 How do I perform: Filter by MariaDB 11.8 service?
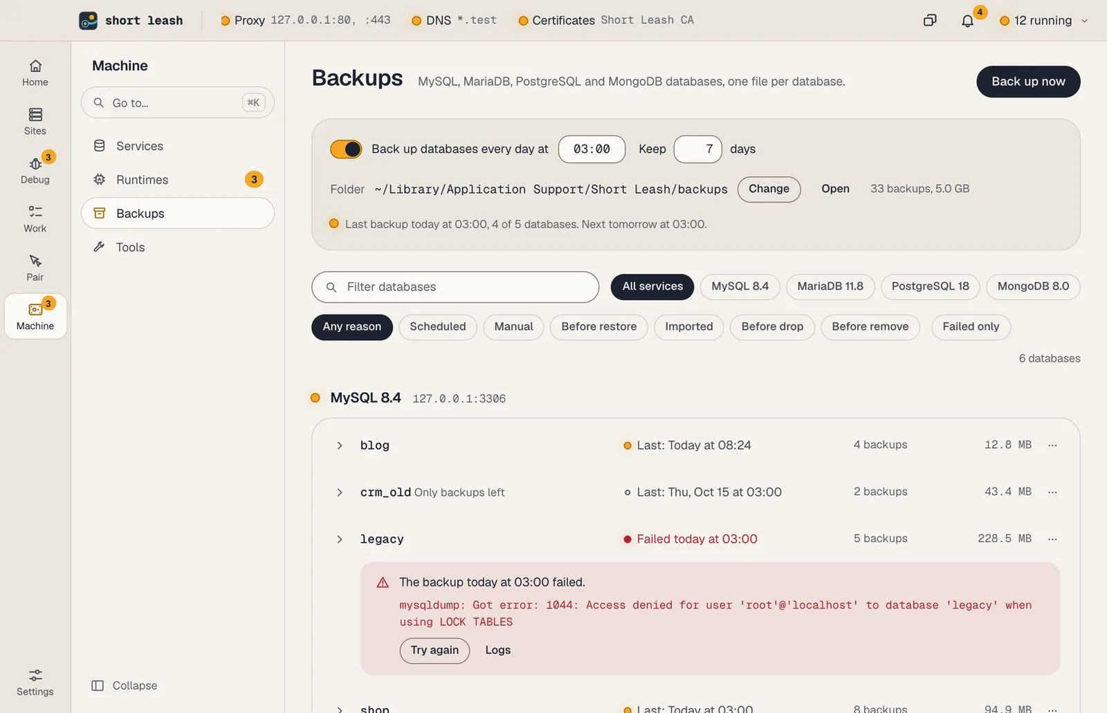tap(830, 287)
